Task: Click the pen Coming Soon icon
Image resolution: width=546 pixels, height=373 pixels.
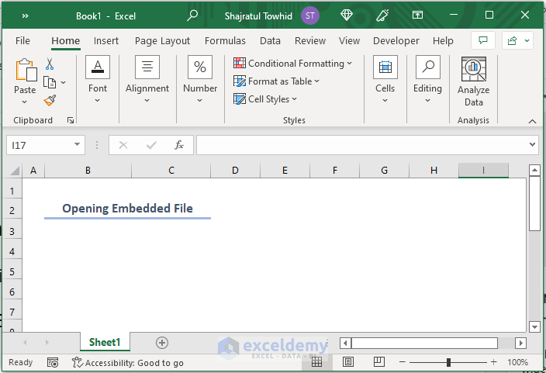Action: (x=382, y=15)
